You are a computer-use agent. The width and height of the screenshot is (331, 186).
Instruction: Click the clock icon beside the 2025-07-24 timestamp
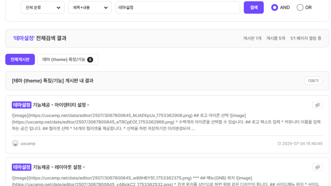point(279,144)
